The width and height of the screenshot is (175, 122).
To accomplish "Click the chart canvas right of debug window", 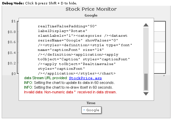I will 160,47.
